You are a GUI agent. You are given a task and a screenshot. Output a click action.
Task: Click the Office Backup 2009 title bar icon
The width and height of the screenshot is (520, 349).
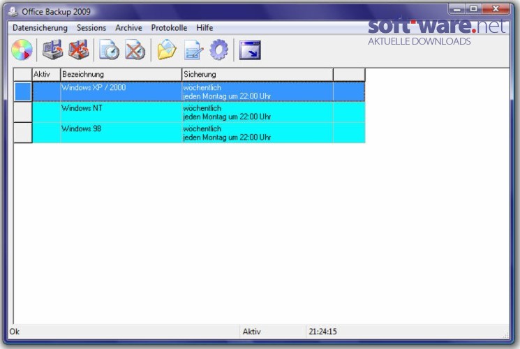13,12
